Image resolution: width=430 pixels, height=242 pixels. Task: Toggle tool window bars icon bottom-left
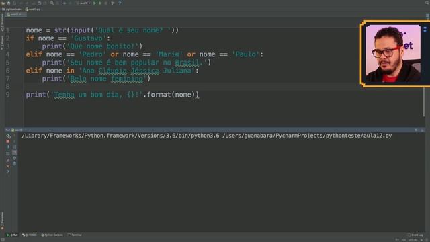coord(3,239)
